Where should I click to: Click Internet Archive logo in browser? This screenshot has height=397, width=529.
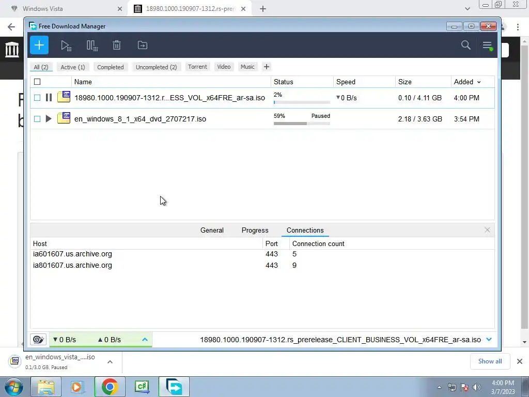(x=12, y=49)
